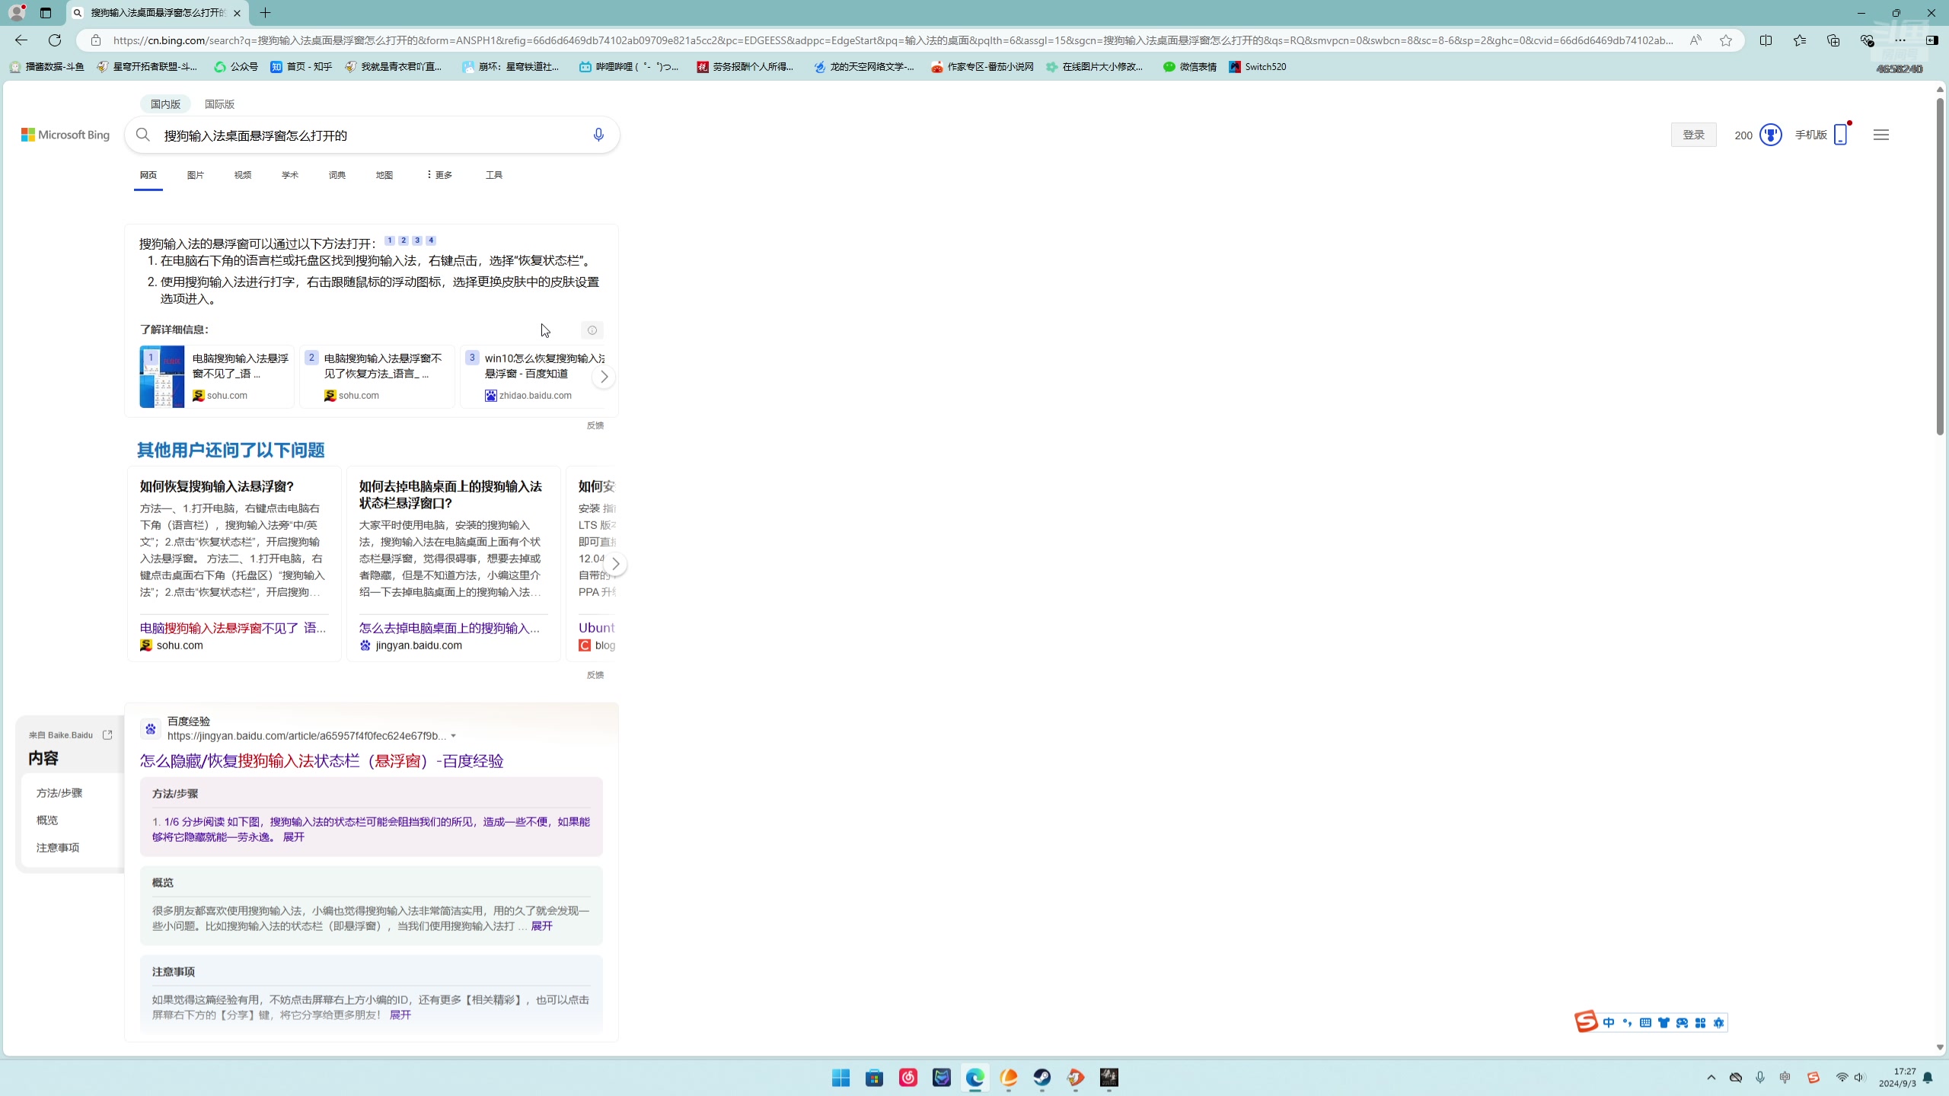Open source card 2 电脑搜狗输入法悬浮窗不见了恢复方法
Viewport: 1949px width, 1096px height.
coord(377,377)
